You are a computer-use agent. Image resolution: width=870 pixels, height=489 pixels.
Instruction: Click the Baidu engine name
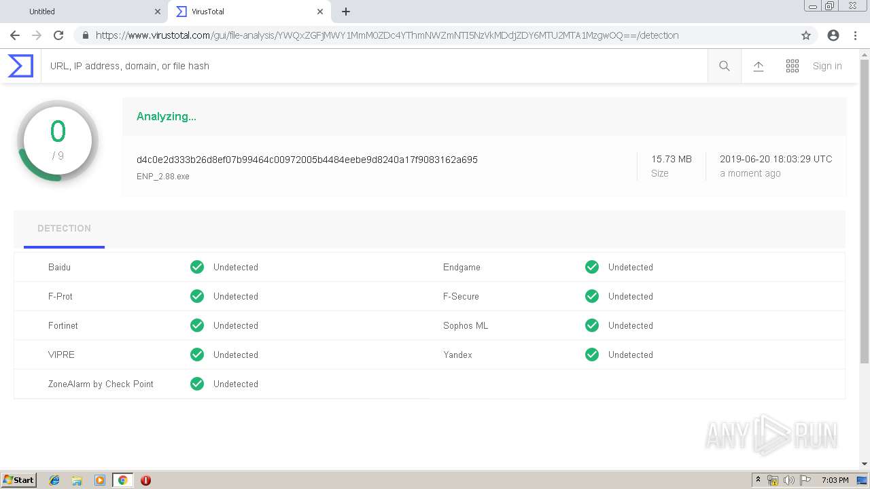click(59, 267)
